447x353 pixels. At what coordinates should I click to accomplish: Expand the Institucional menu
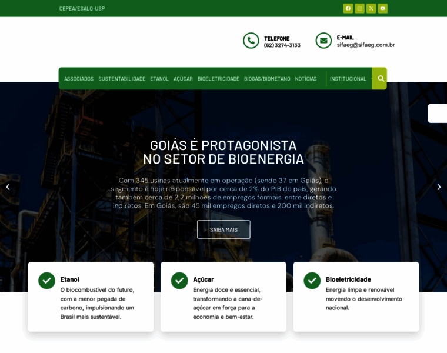click(x=348, y=79)
